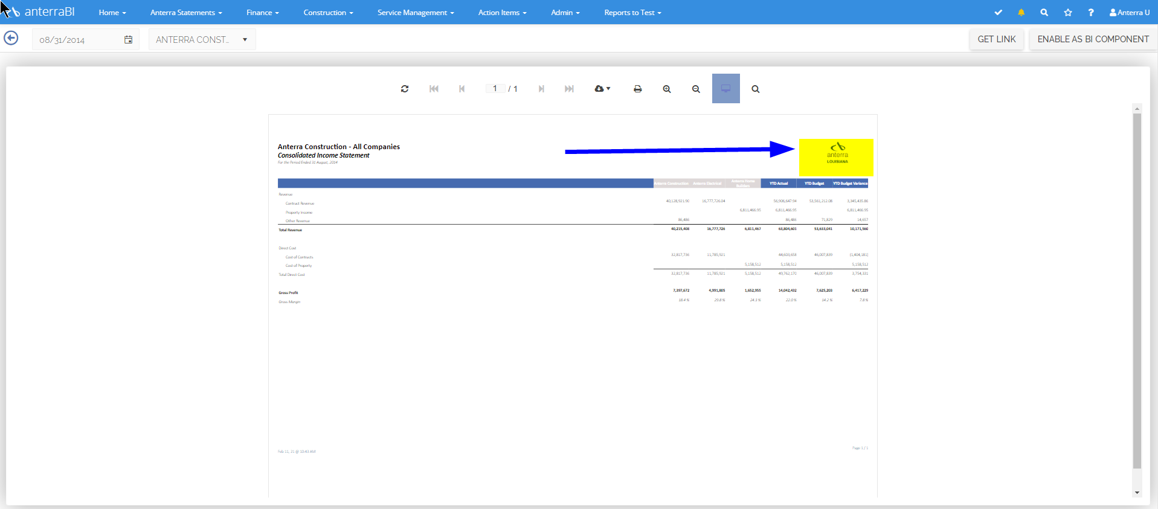Screen dimensions: 1158x509
Task: Open the Construction menu
Action: coord(328,12)
